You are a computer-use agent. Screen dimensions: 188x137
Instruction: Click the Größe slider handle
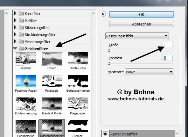point(109,50)
